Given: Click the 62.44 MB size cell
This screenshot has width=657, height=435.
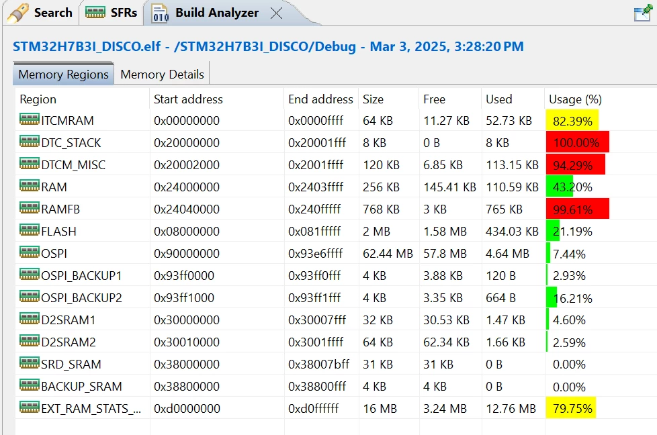Looking at the screenshot, I should [388, 254].
